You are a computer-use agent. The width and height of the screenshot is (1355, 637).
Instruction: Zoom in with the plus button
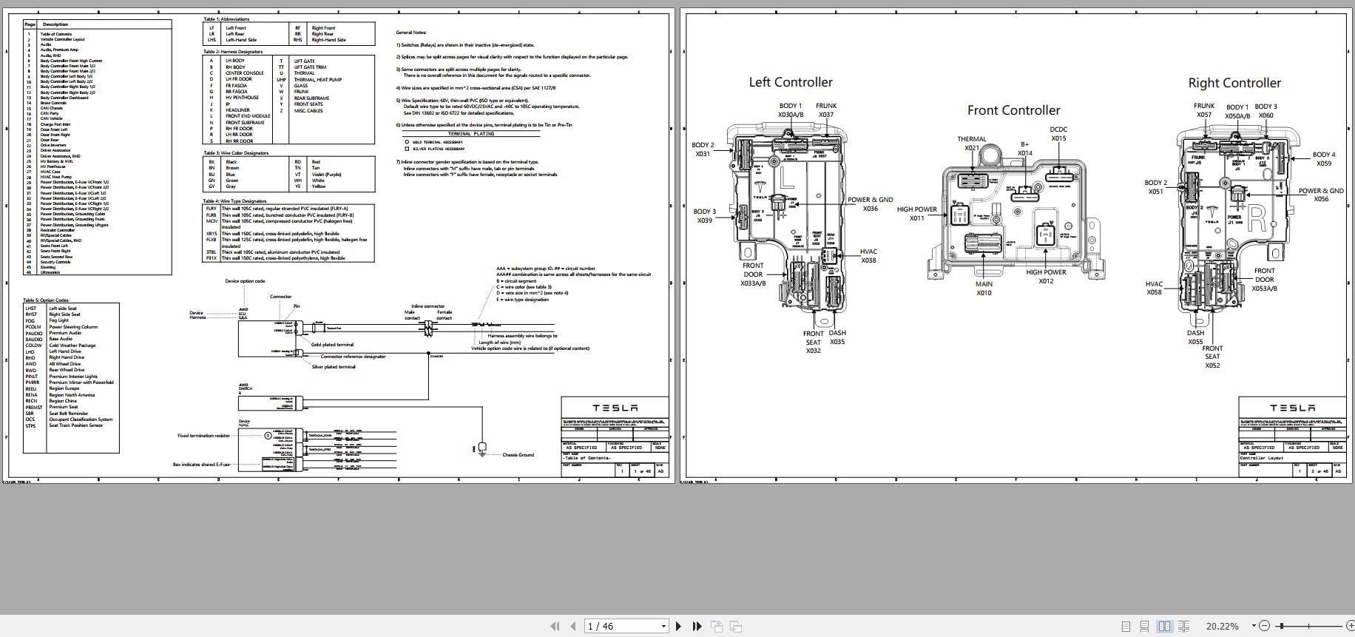click(x=1349, y=626)
